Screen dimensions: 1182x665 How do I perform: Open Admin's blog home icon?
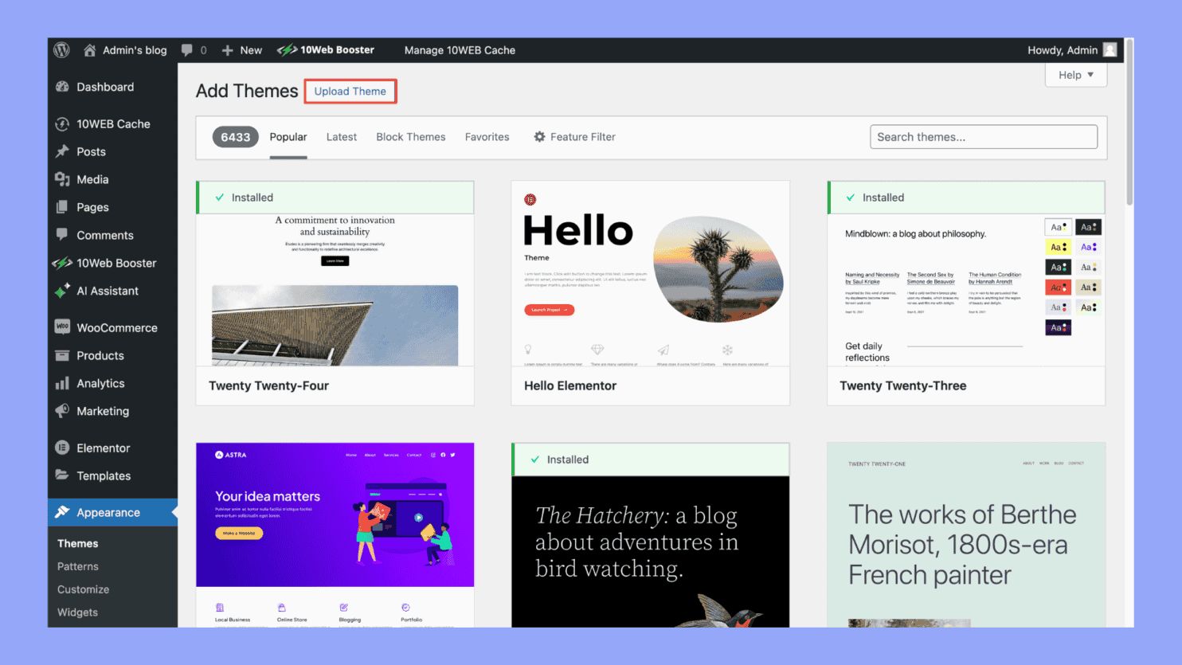coord(89,50)
